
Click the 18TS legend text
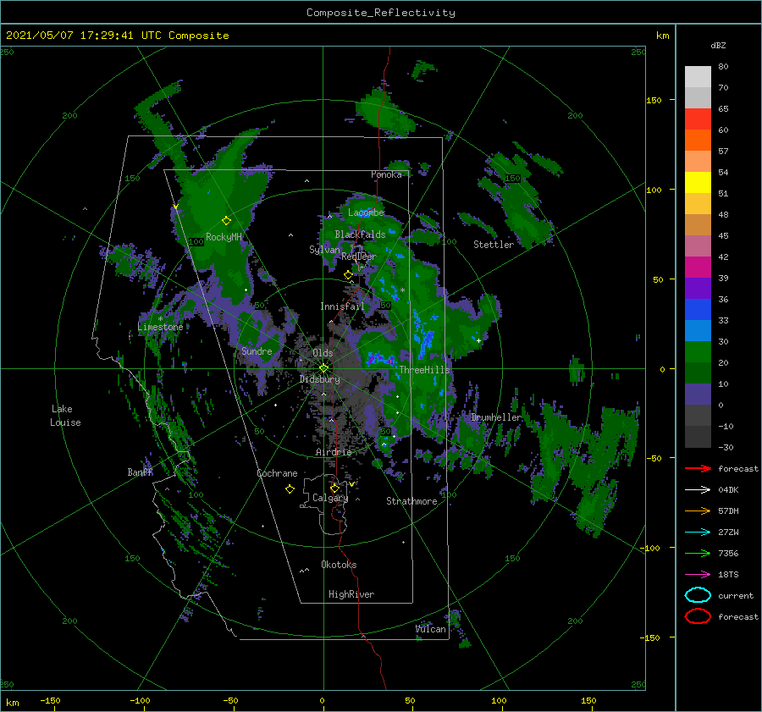coord(728,575)
